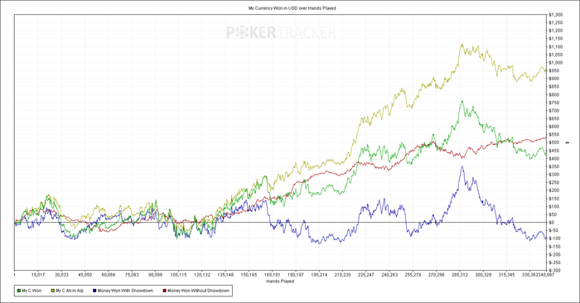Select the 'My C Won' legend label

(x=31, y=291)
